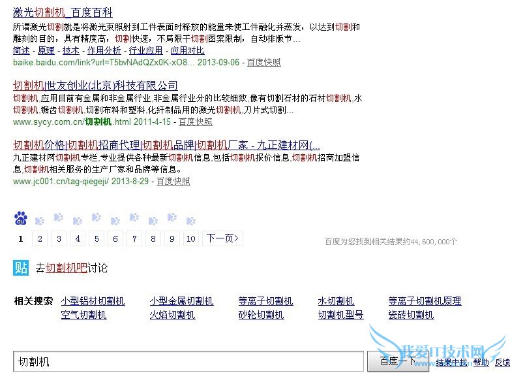Click the Baidu paw 'du' logo icon
The width and height of the screenshot is (510, 373).
(x=21, y=218)
